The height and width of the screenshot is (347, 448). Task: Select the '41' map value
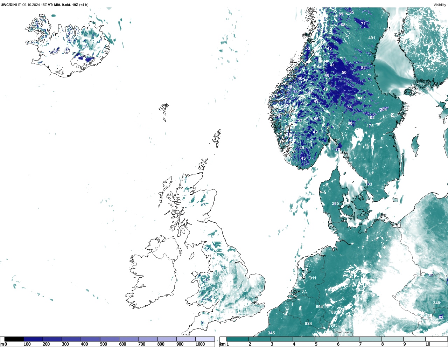click(x=332, y=65)
